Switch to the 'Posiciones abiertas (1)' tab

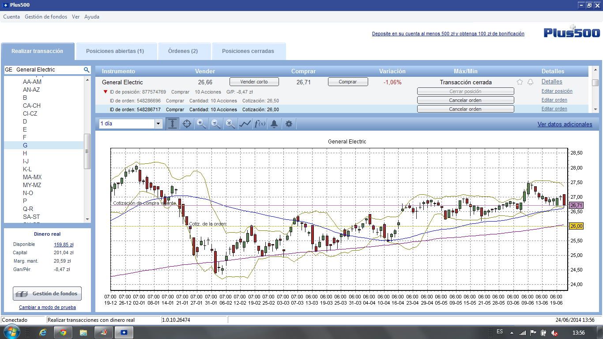[x=115, y=51]
